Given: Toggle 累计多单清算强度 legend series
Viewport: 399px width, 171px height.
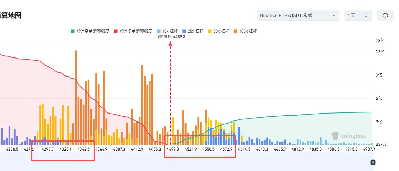Looking at the screenshot, I should pos(133,31).
